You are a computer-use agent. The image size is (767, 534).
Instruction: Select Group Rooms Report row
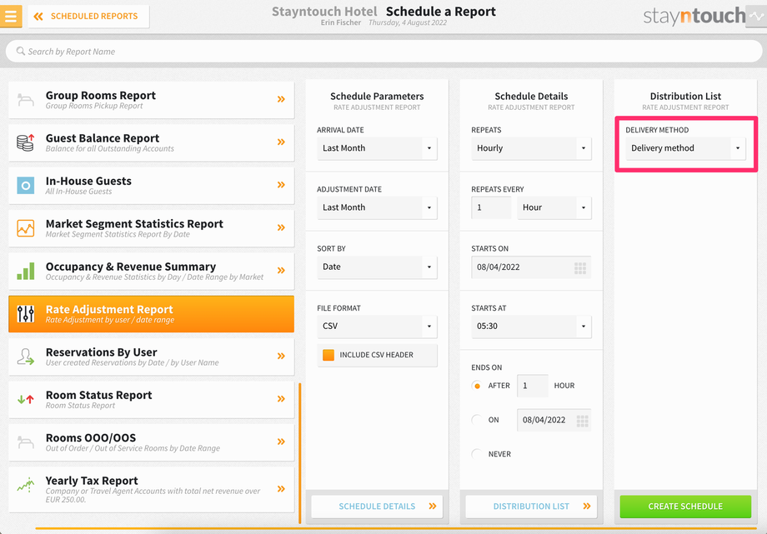(x=151, y=100)
